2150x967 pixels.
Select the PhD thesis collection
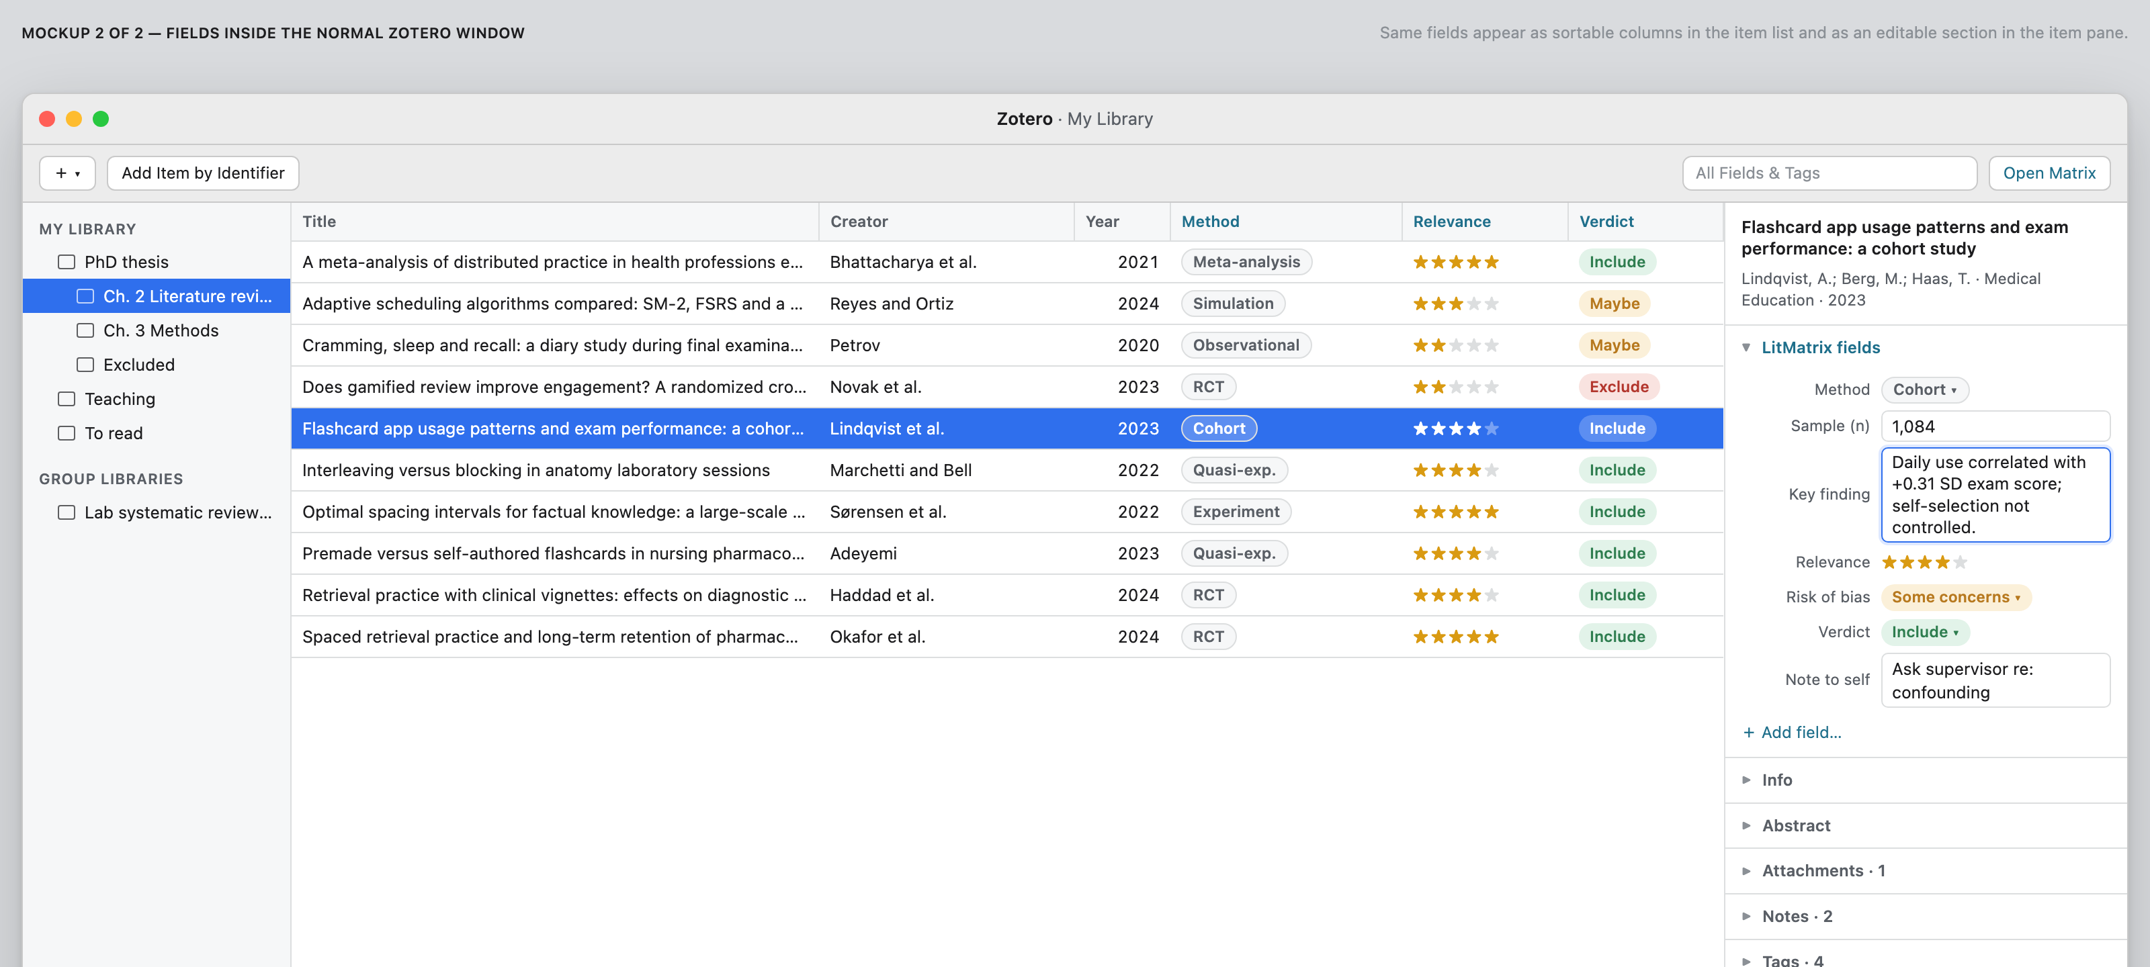coord(157,262)
